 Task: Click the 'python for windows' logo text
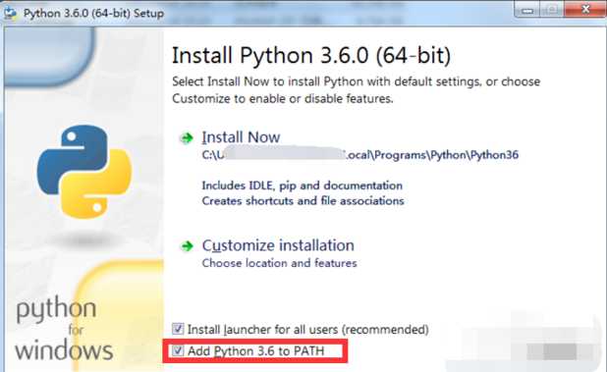coord(64,329)
